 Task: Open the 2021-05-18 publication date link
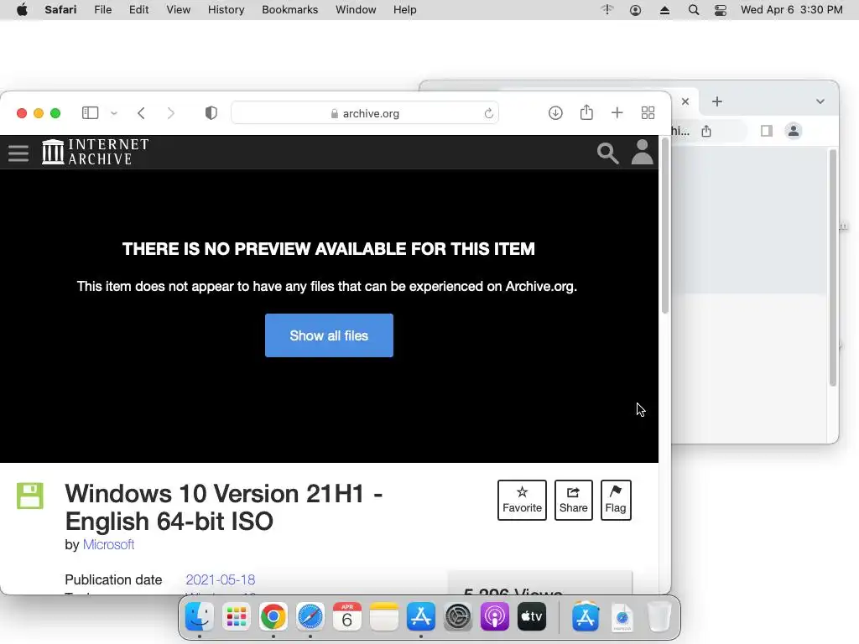coord(221,579)
